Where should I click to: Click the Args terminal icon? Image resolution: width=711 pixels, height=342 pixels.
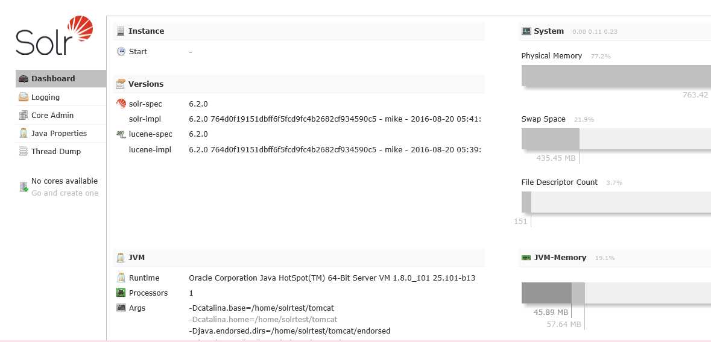tap(121, 308)
